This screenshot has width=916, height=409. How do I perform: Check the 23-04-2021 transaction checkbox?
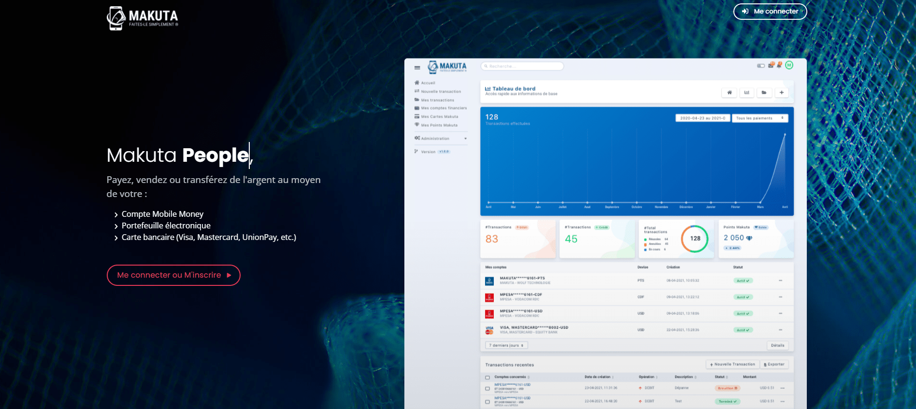pos(487,389)
